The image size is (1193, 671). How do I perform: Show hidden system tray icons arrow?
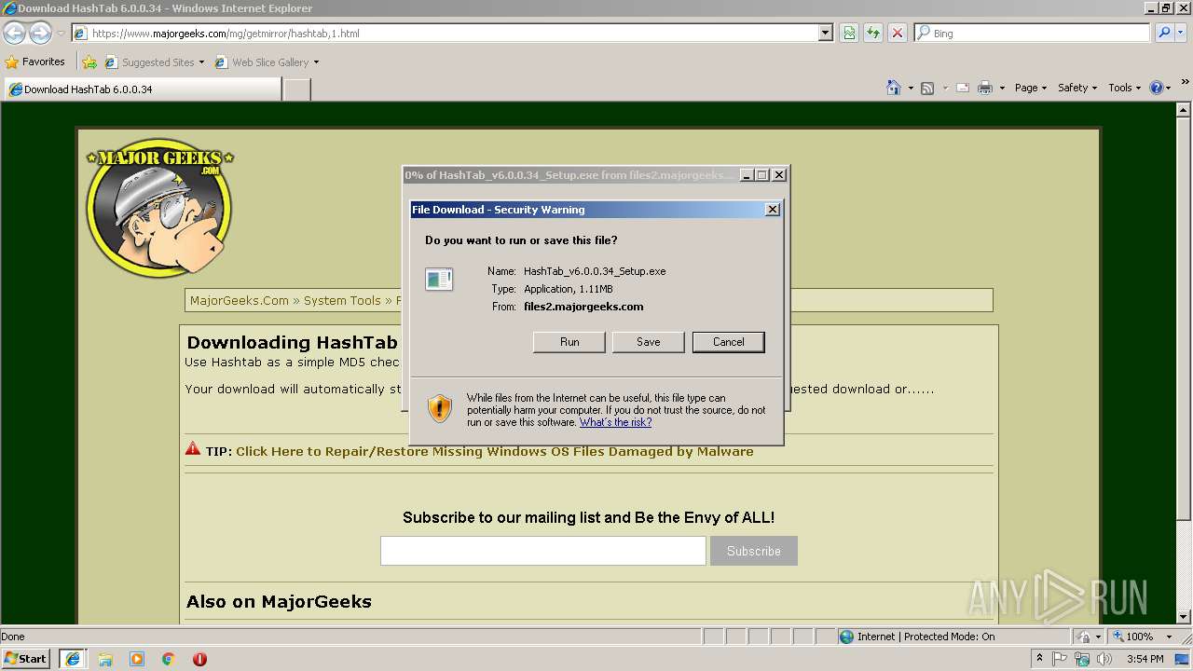(x=1039, y=659)
